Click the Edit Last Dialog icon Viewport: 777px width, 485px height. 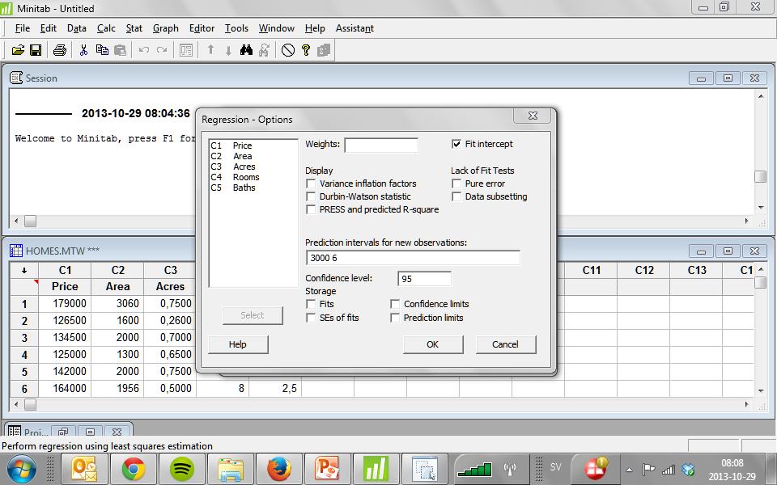[x=186, y=50]
